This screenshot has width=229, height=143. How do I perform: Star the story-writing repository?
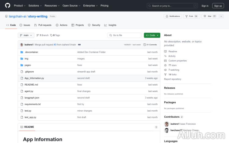click(x=209, y=16)
